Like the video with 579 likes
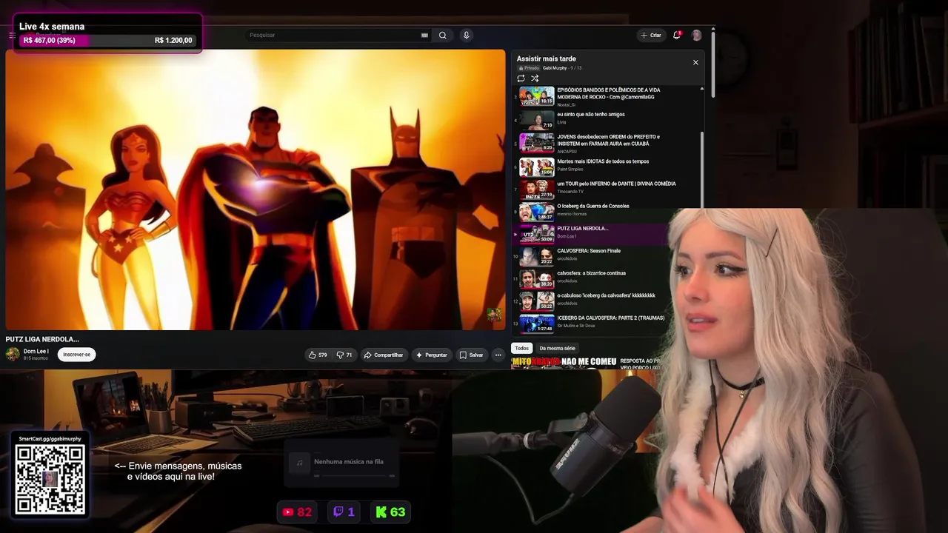Image resolution: width=948 pixels, height=533 pixels. click(x=318, y=355)
